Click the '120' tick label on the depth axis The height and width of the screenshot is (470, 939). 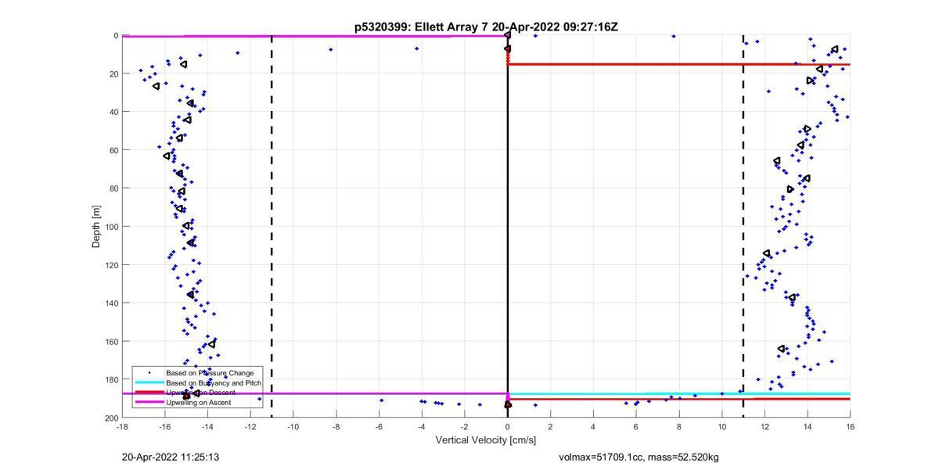tap(111, 265)
